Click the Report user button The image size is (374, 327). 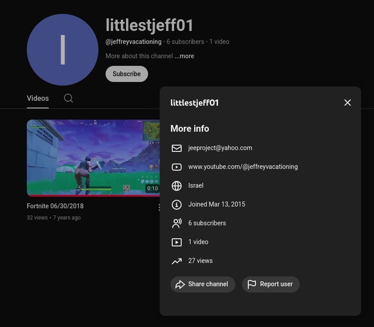[x=271, y=284]
